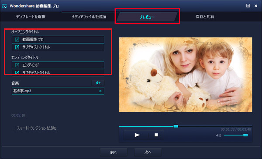Select the プレビュー tab
The image size is (262, 159).
(x=147, y=17)
